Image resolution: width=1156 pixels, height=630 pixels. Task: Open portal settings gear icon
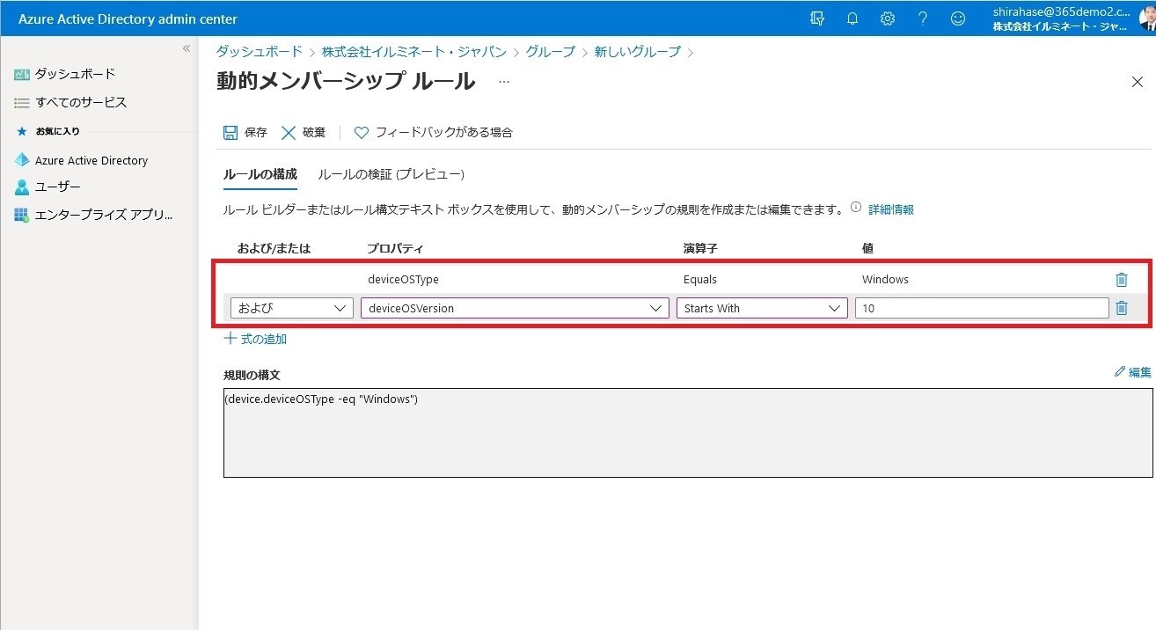click(x=888, y=18)
